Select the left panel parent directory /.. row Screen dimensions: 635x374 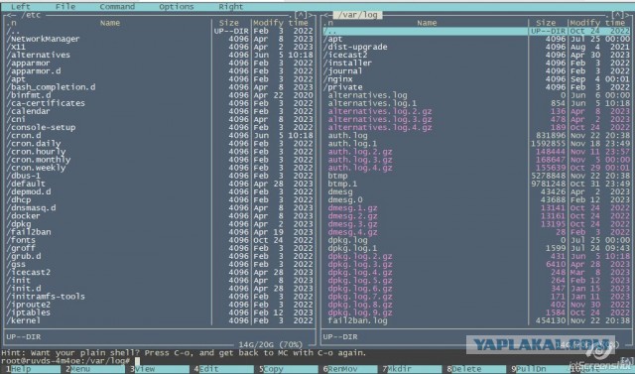click(160, 31)
